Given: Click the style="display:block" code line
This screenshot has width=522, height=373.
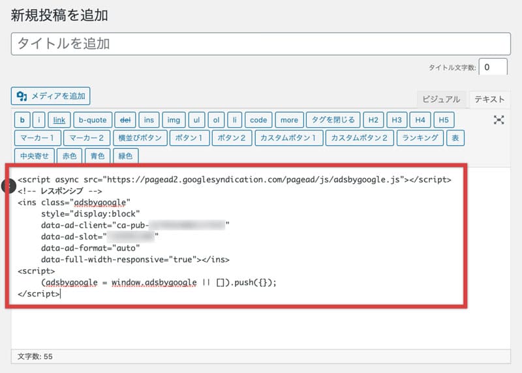Looking at the screenshot, I should point(90,214).
